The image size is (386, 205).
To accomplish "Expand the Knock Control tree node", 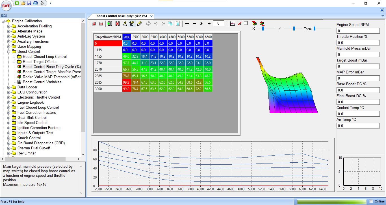I will pos(9,138).
